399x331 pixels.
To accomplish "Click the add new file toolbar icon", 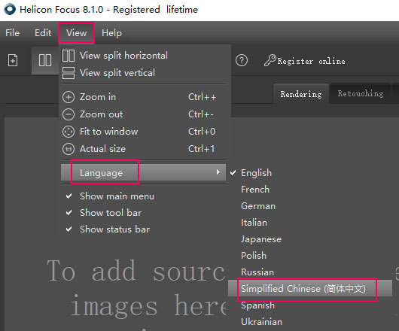I will 13,60.
